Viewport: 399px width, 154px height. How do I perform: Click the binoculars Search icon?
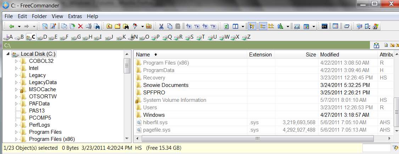[97, 26]
